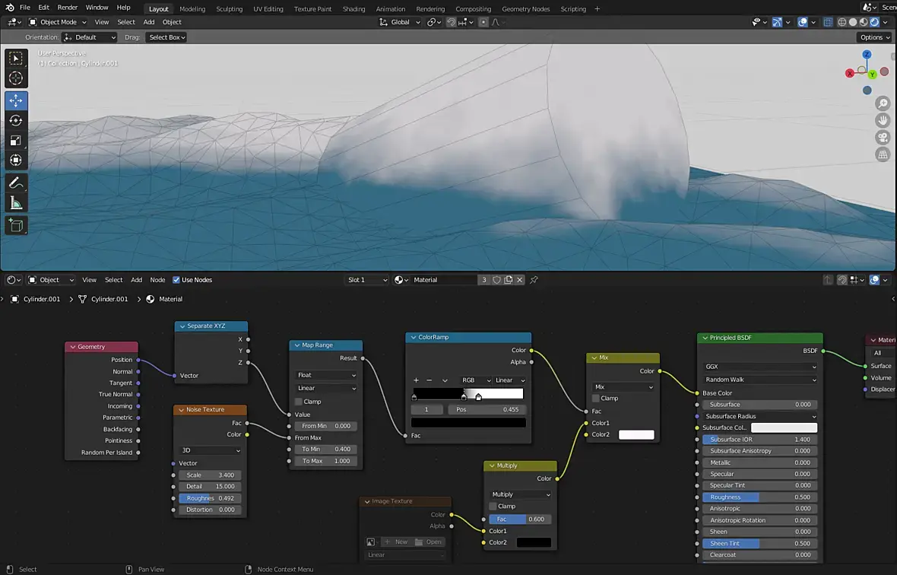Viewport: 897px width, 575px height.
Task: Click the viewport Options button
Action: [x=874, y=37]
